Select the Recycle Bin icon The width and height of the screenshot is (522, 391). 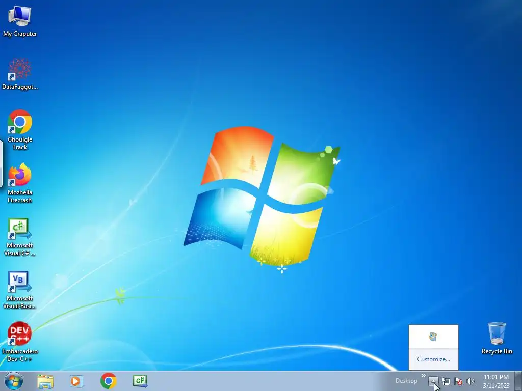(x=497, y=338)
